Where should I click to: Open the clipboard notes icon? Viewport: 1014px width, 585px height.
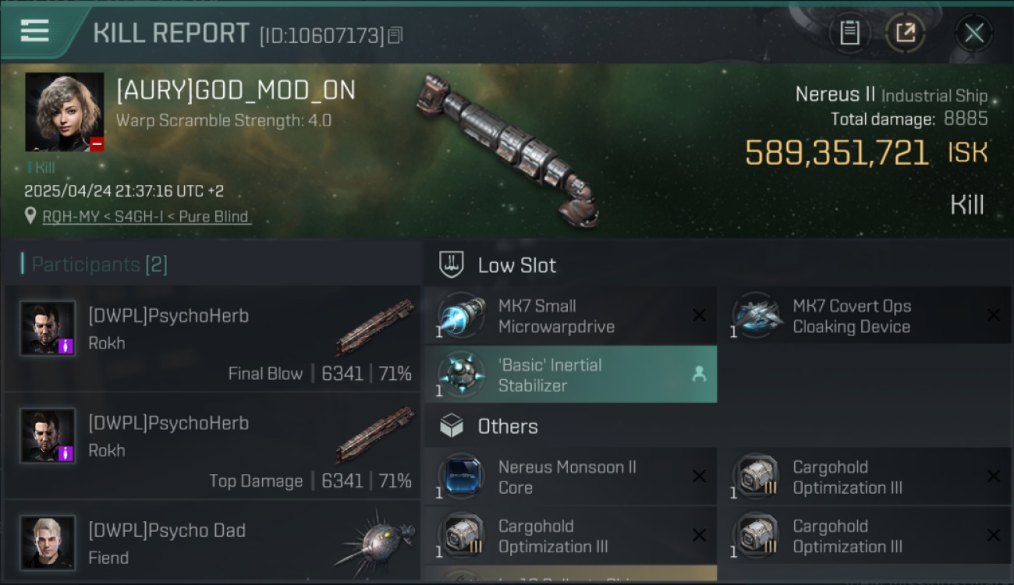click(849, 33)
